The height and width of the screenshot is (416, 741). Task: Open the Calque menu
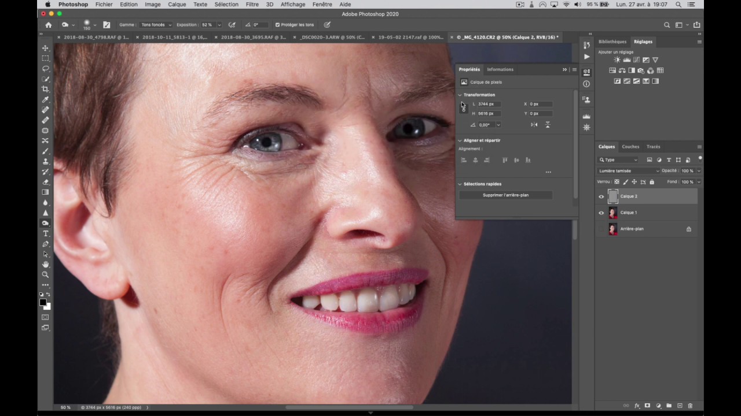pos(177,4)
